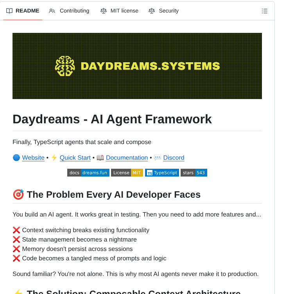Click the Daydreams.Systems banner image
The image size is (285, 294).
pyautogui.click(x=137, y=66)
